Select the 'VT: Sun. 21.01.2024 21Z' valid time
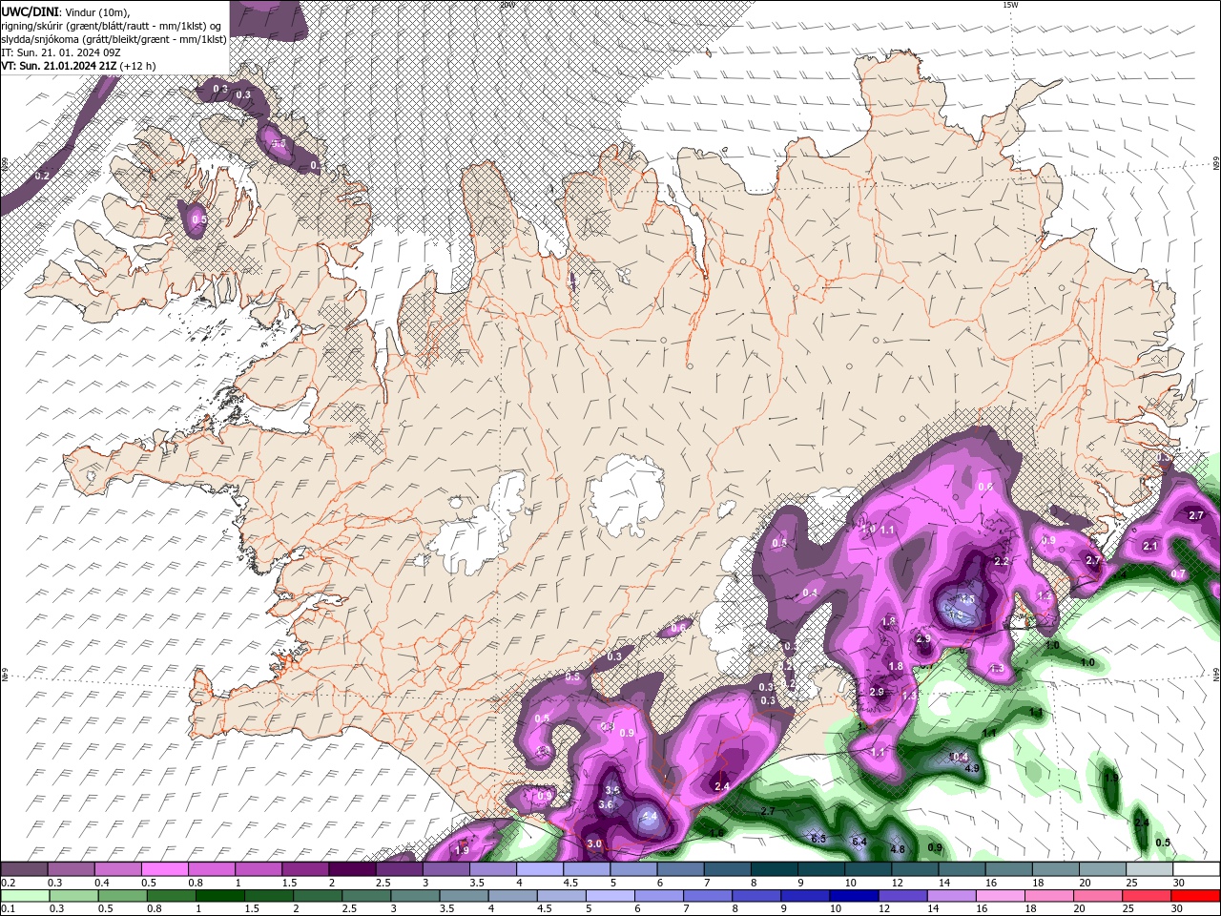 (59, 66)
